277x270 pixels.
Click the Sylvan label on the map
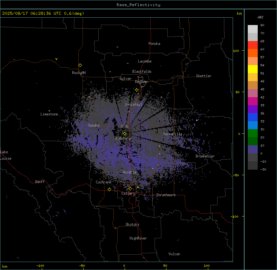tap(125, 79)
